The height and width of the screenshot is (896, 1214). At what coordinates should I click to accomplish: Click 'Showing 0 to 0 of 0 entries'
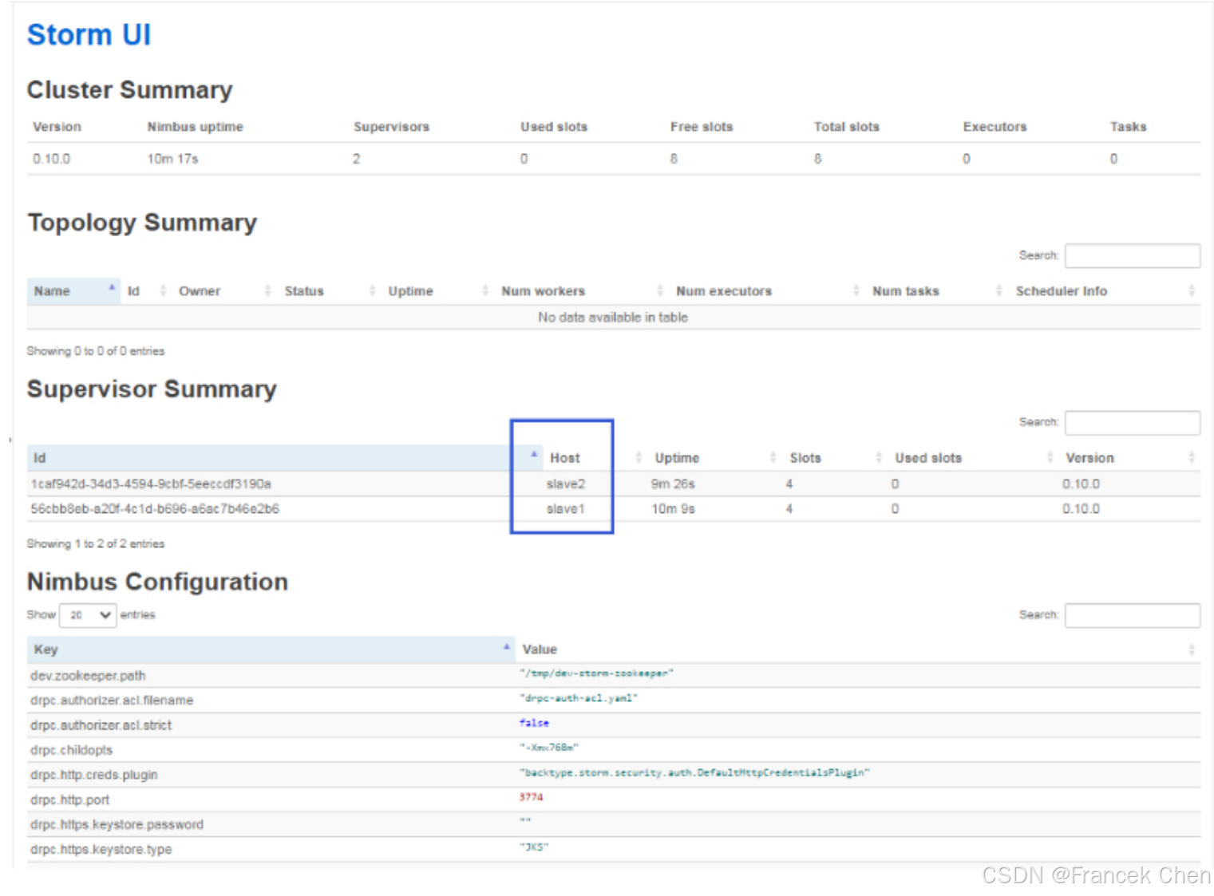(96, 351)
